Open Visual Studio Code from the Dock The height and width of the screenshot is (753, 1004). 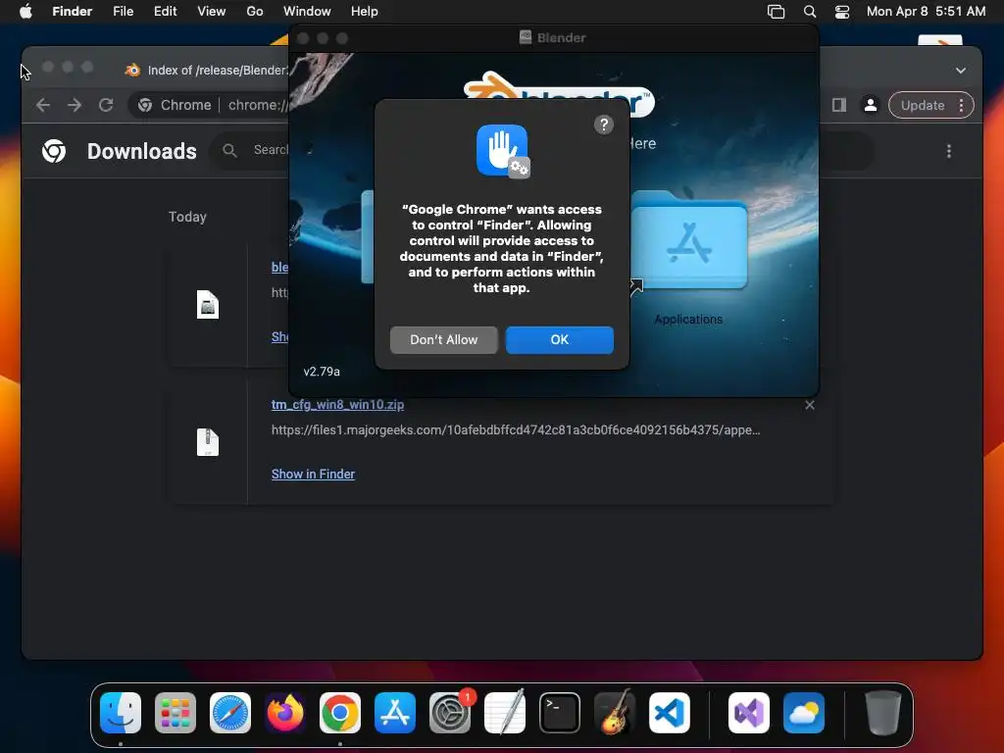coord(669,713)
